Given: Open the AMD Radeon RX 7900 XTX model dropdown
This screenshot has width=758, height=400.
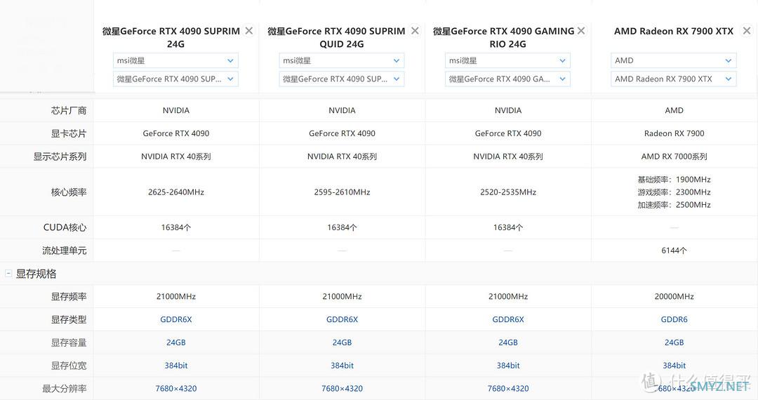Looking at the screenshot, I should (x=674, y=79).
